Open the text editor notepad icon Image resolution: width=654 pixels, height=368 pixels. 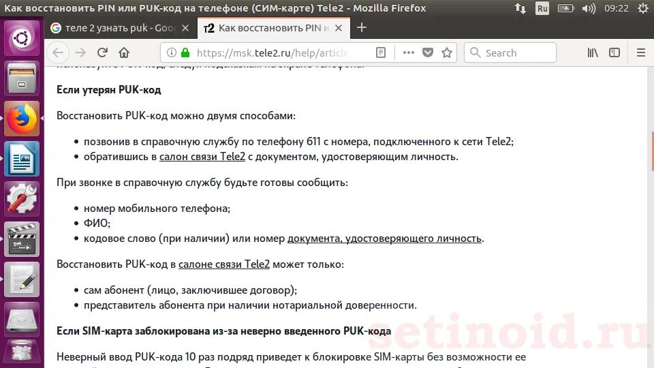point(22,279)
